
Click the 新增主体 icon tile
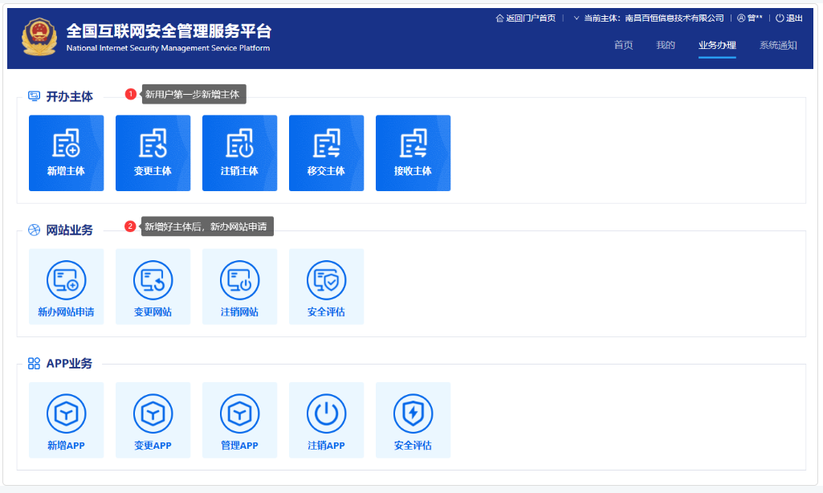(x=66, y=153)
